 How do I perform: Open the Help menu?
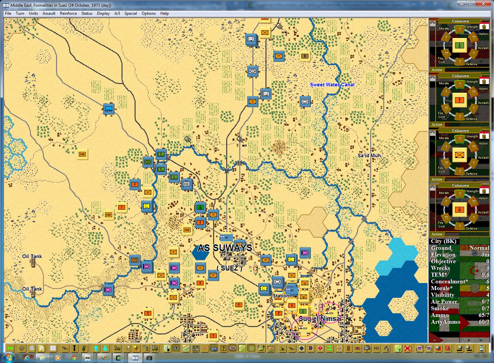pyautogui.click(x=164, y=13)
